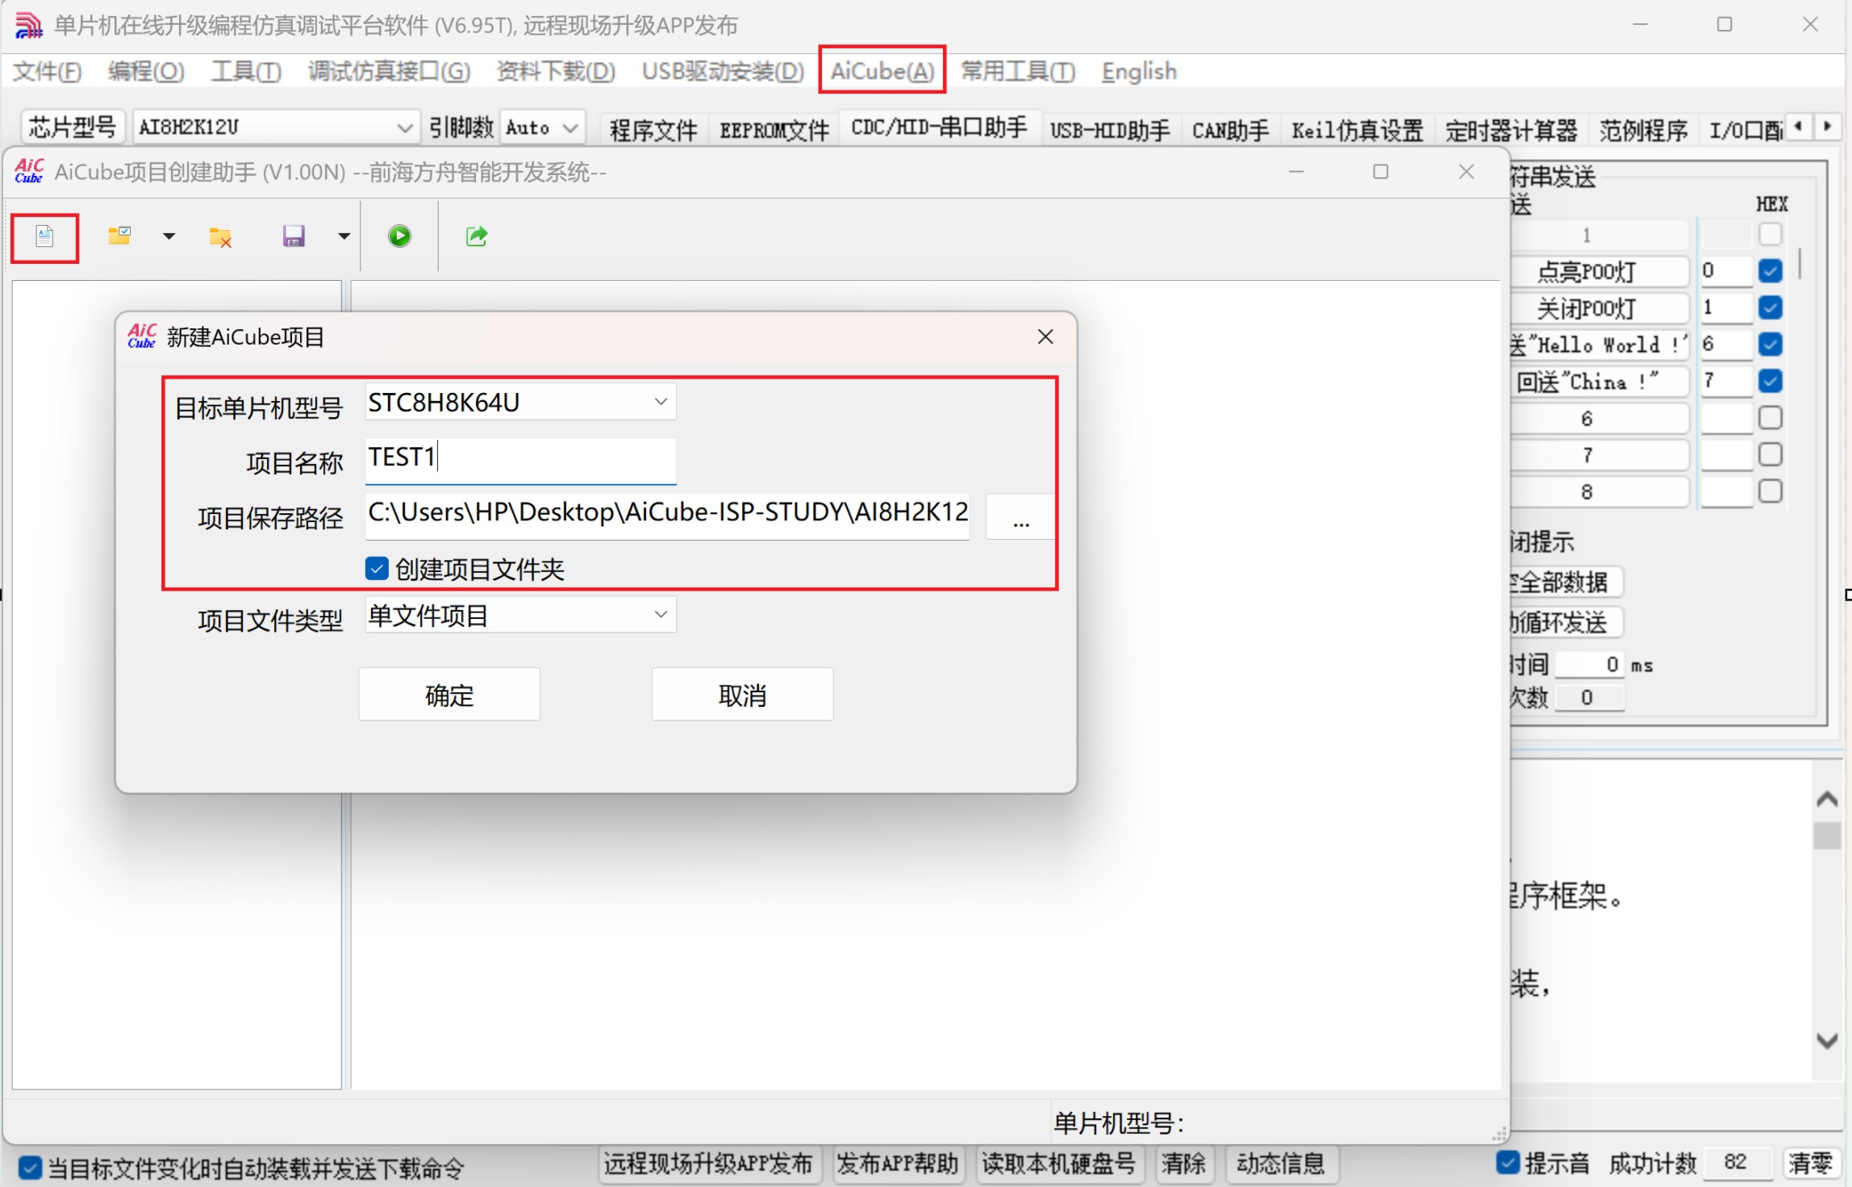Toggle HEX checkbox for 回送China row
The image size is (1852, 1187).
click(x=1770, y=381)
